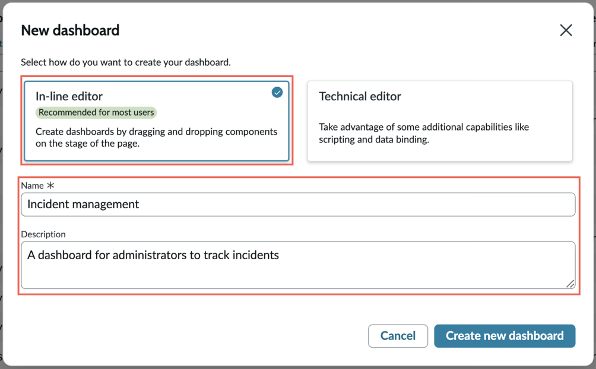Click 'Create dashboards by dragging and dropping' text
Screen dimensions: 596x369
click(x=157, y=138)
